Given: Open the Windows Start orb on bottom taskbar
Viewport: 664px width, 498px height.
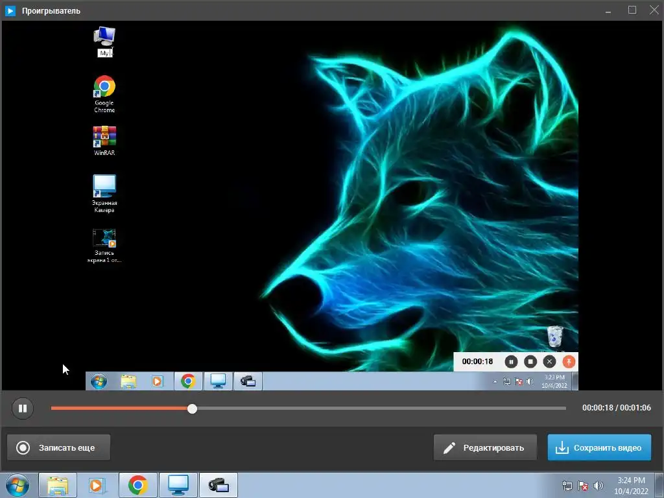Looking at the screenshot, I should 18,485.
